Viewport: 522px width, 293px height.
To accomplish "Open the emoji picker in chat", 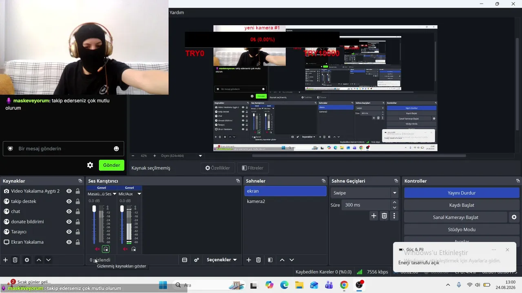I will click(x=116, y=149).
